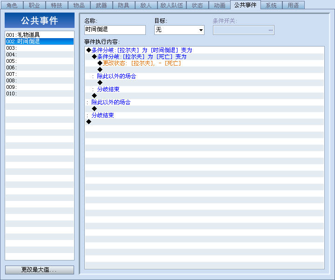Open the 武器 tab
Viewport: 335px width, 280px height.
click(x=102, y=5)
